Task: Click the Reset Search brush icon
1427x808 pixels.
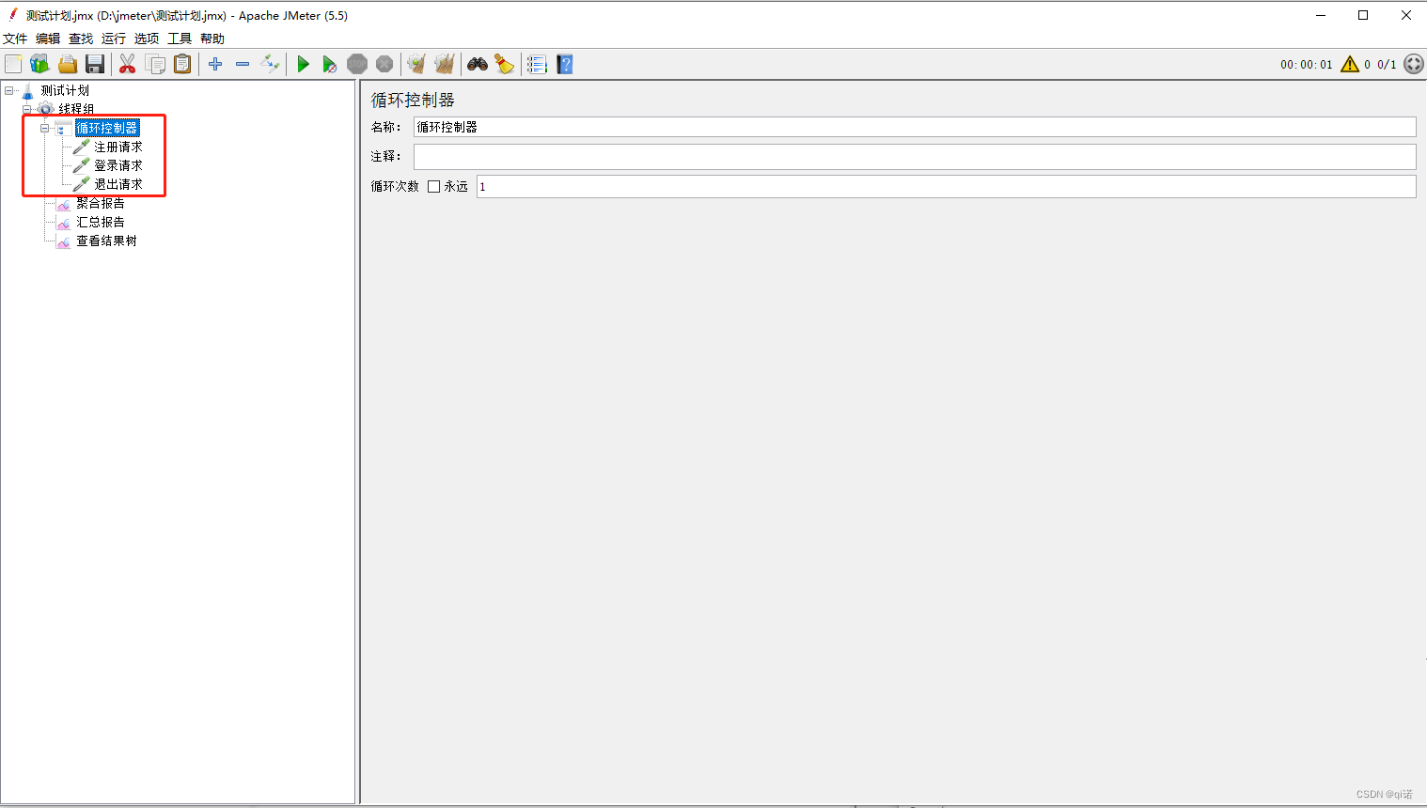Action: click(505, 64)
